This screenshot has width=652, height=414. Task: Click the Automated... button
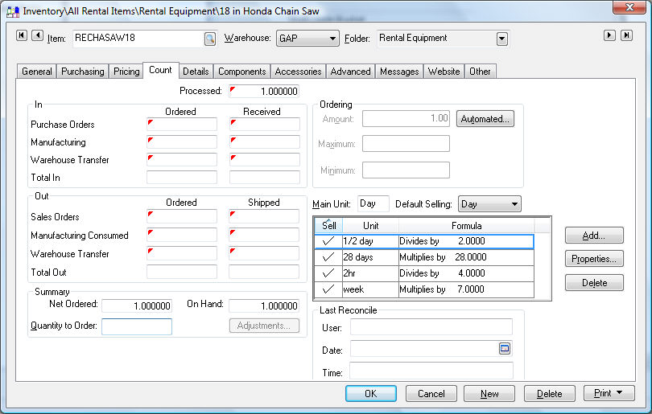[485, 119]
